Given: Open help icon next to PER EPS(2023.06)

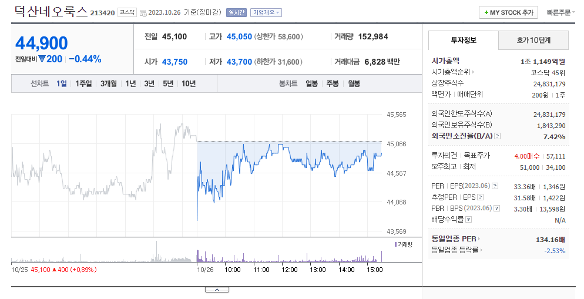Looking at the screenshot, I should [x=495, y=186].
